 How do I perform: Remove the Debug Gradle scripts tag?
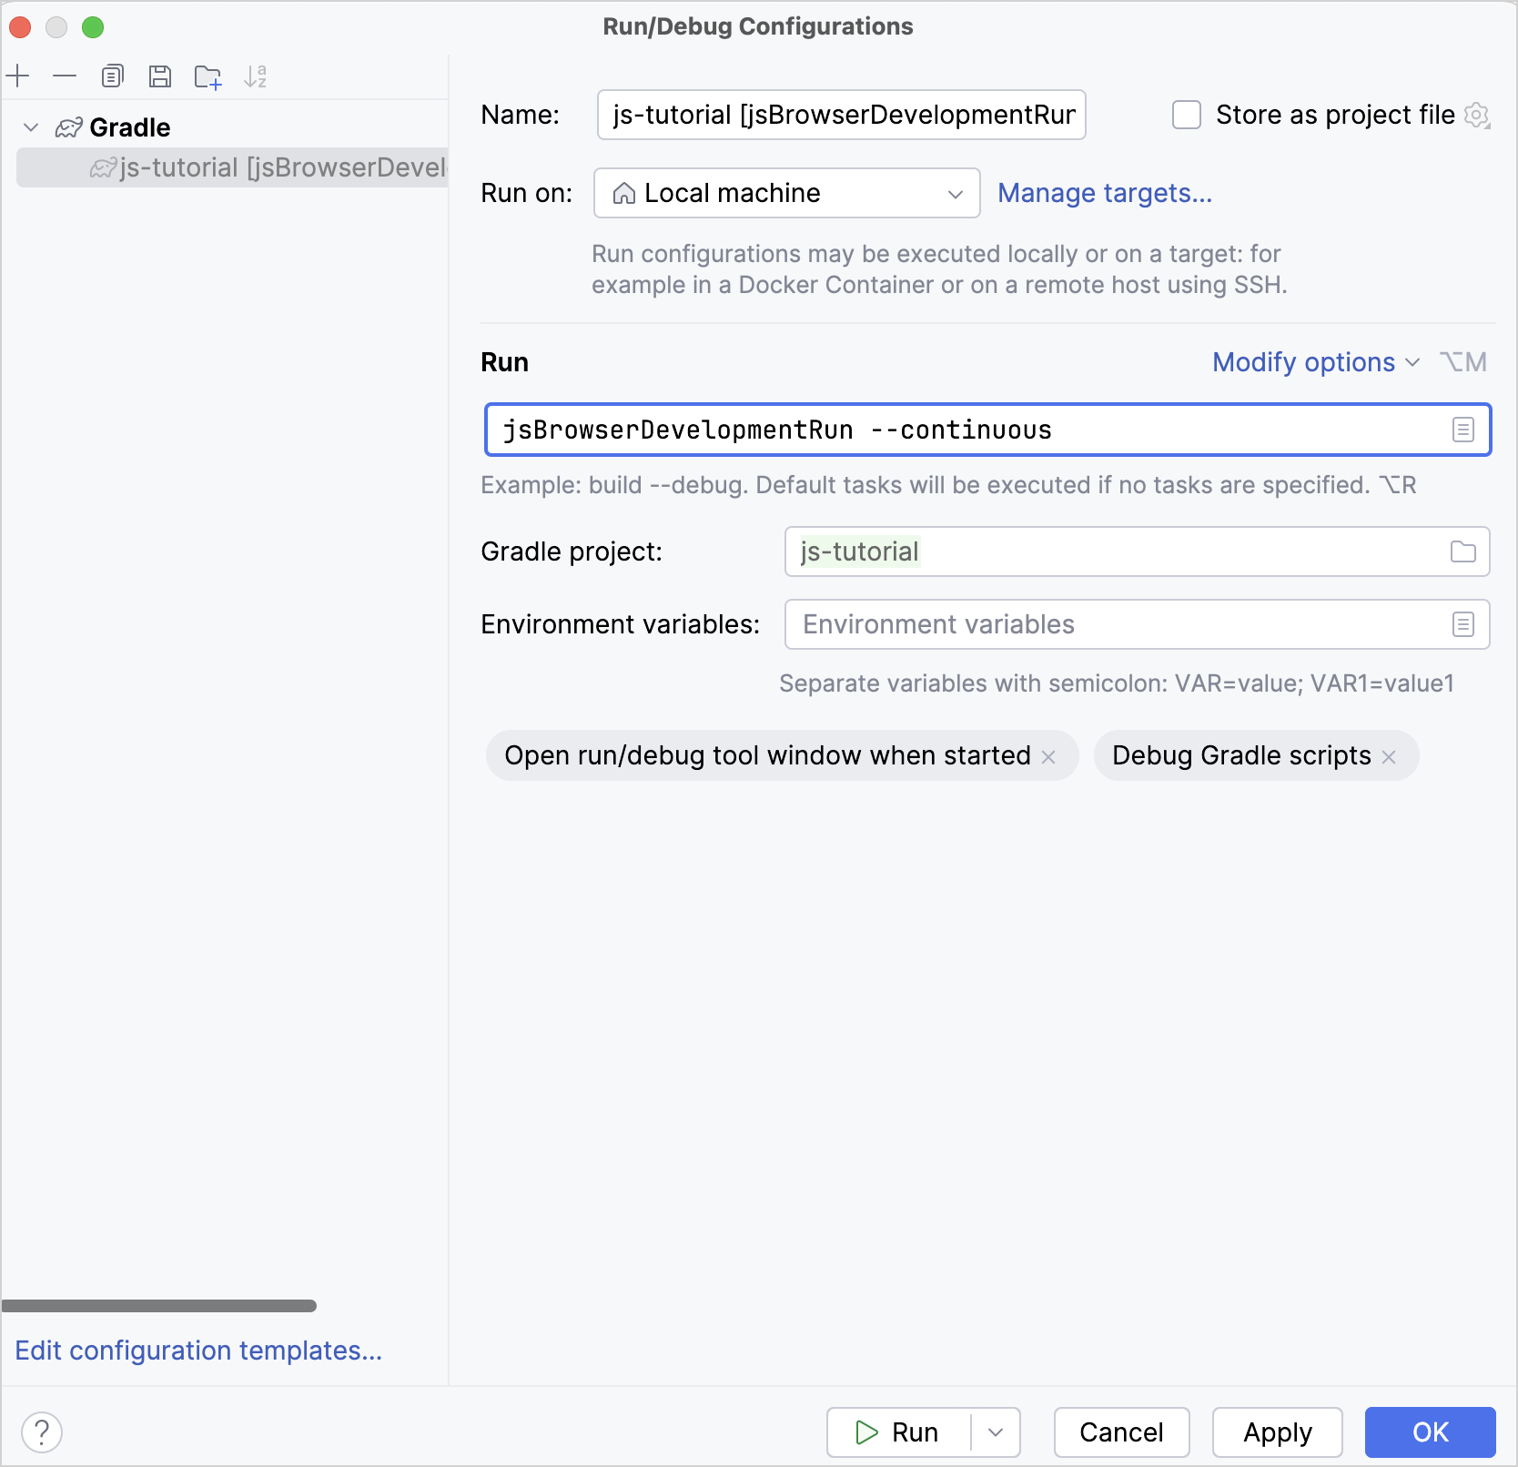(x=1388, y=755)
